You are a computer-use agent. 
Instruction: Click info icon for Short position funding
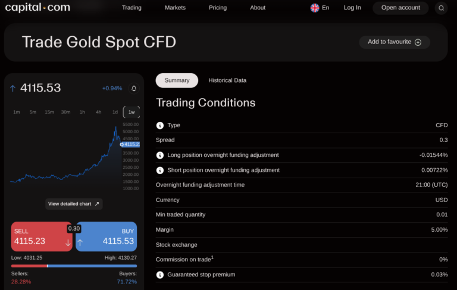[159, 170]
